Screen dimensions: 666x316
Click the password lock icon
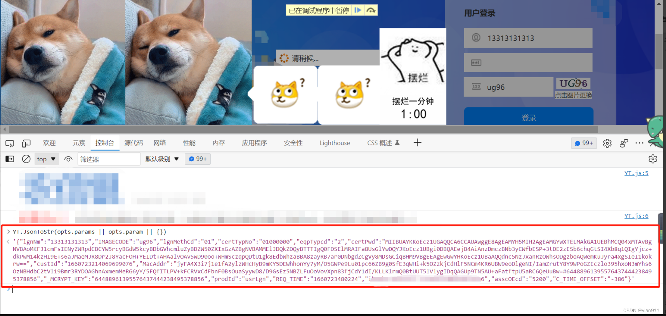click(x=476, y=62)
